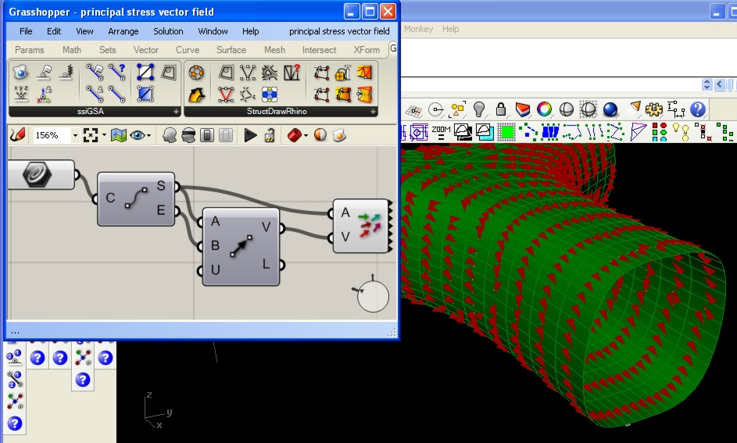Expand the StructDrawRhino panel with plus

373,112
